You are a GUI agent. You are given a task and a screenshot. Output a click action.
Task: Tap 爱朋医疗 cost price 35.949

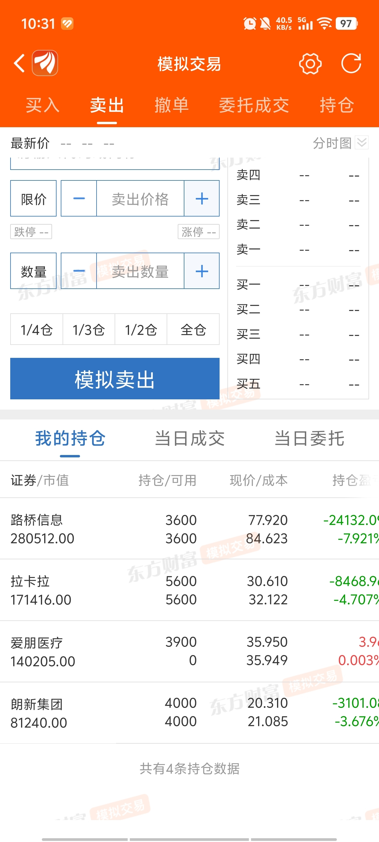(267, 660)
